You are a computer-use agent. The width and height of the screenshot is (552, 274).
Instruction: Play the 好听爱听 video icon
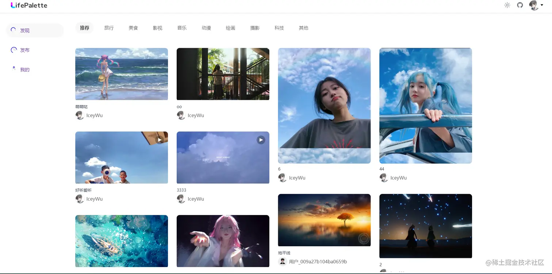click(x=160, y=140)
